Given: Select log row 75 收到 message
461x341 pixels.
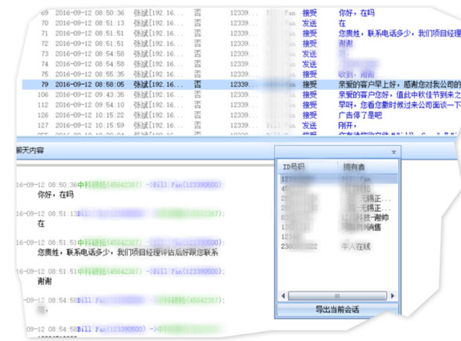Looking at the screenshot, I should (x=241, y=74).
